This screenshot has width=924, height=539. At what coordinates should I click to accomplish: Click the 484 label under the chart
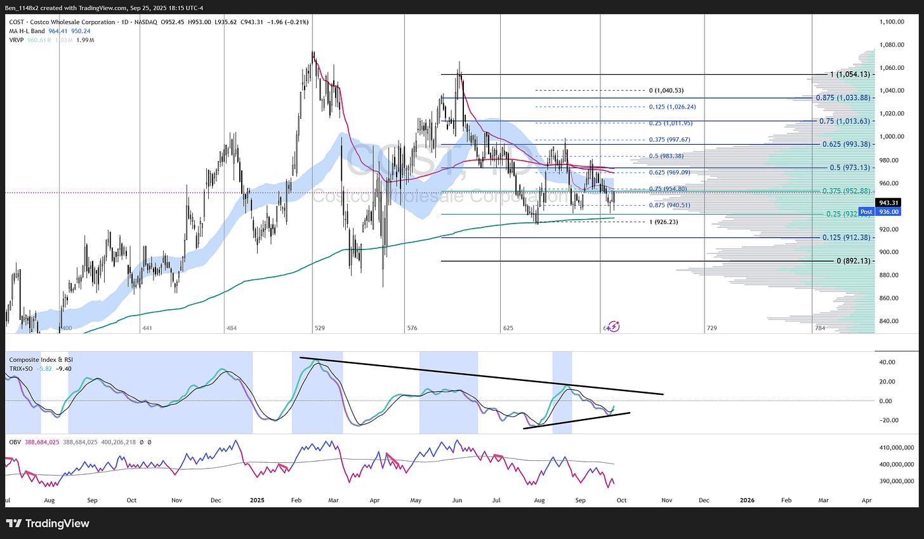click(x=231, y=328)
